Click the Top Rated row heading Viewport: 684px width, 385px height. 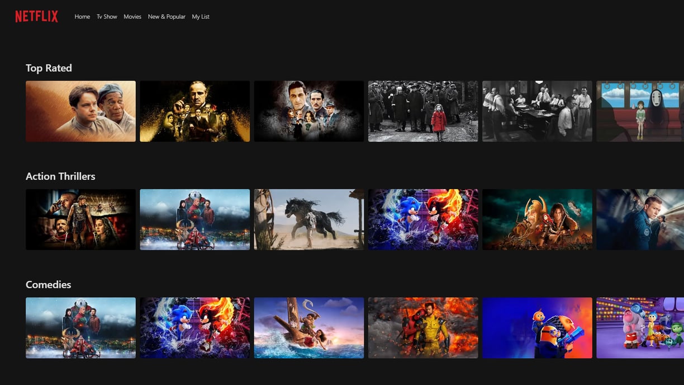pos(49,68)
